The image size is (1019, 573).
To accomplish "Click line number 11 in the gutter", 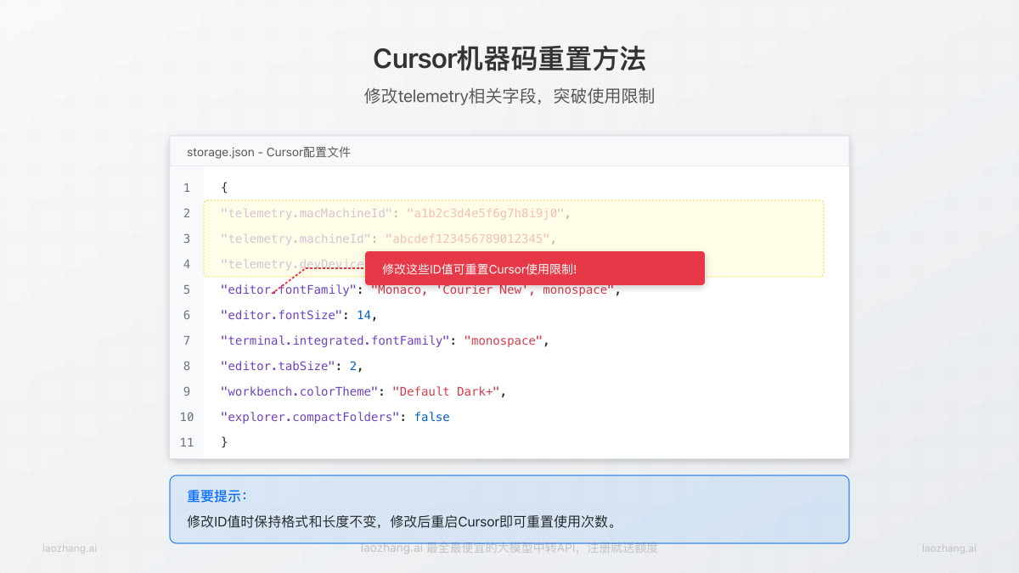I will point(187,442).
